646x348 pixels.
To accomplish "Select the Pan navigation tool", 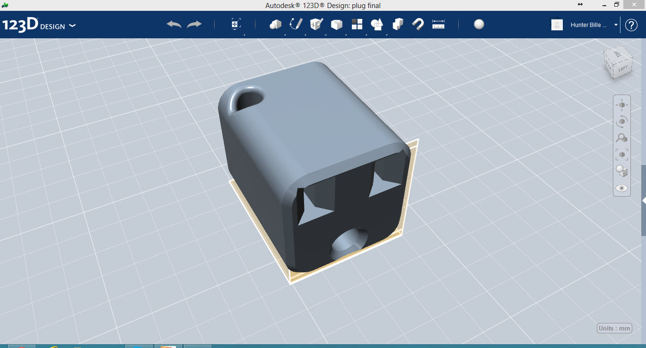I will click(x=622, y=105).
